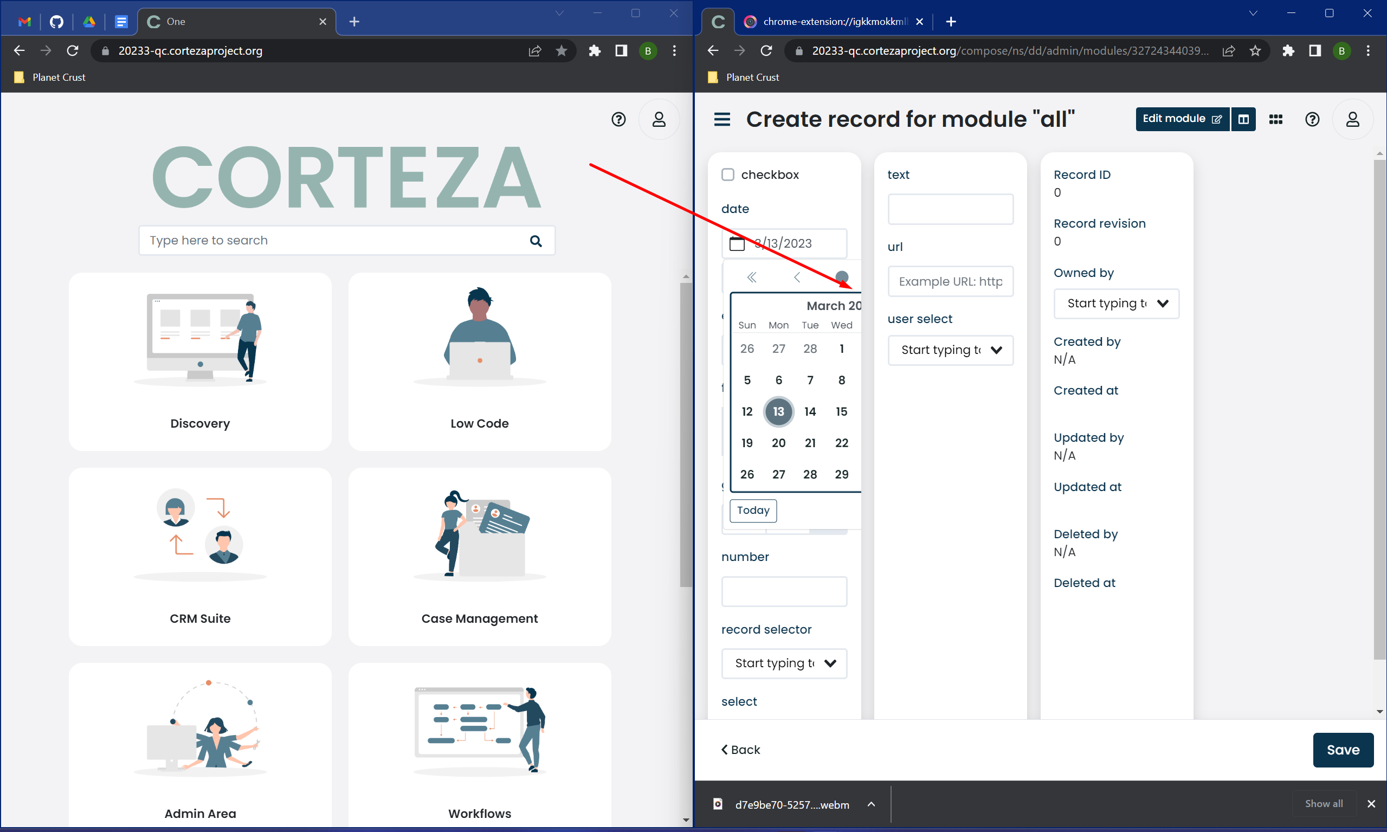The height and width of the screenshot is (832, 1387).
Task: Click the Save button
Action: [1342, 750]
